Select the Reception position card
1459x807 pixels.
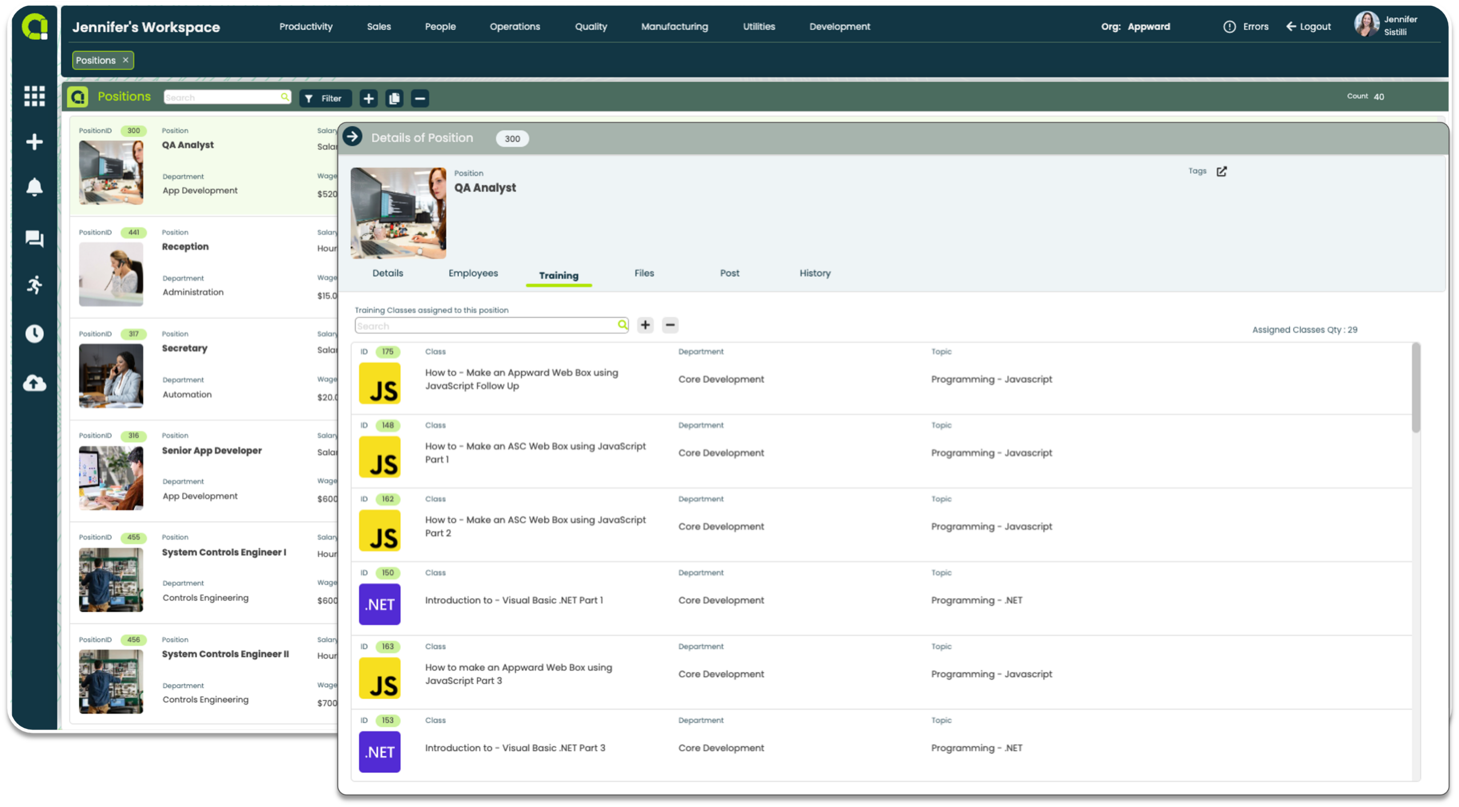point(204,268)
